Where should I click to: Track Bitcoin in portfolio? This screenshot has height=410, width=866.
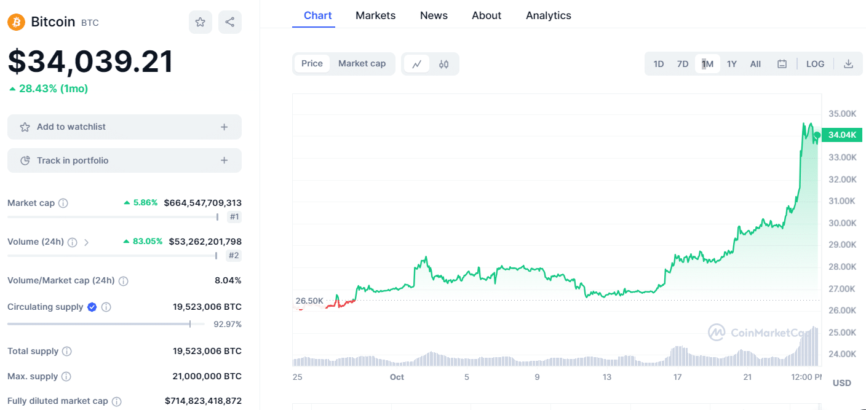(x=124, y=160)
